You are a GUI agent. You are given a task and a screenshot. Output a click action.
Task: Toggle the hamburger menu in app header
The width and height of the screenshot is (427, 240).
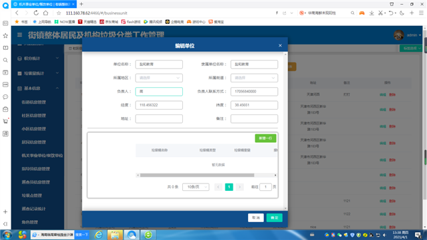pyautogui.click(x=19, y=35)
